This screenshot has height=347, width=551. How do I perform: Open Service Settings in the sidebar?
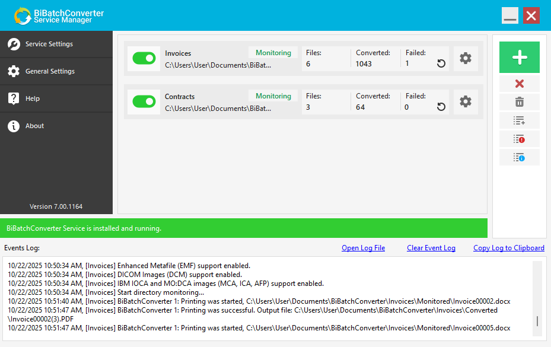[56, 44]
